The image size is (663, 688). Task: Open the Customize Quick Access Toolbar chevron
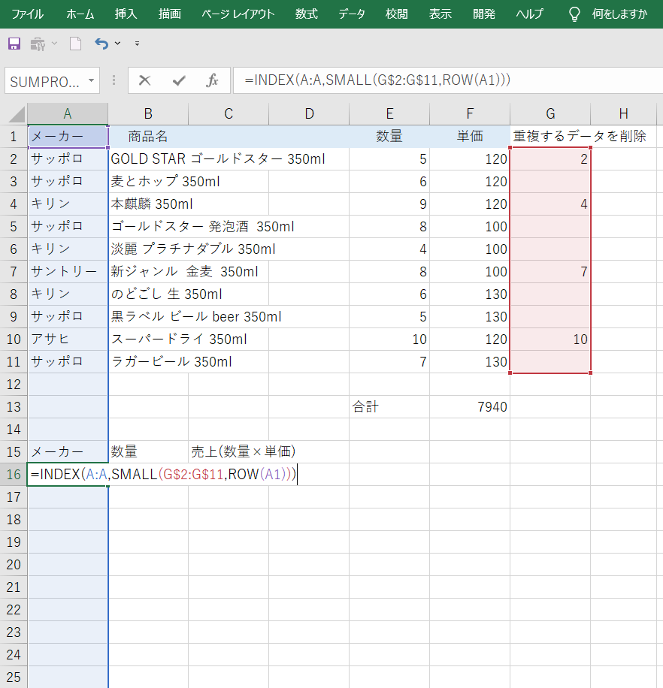(138, 44)
